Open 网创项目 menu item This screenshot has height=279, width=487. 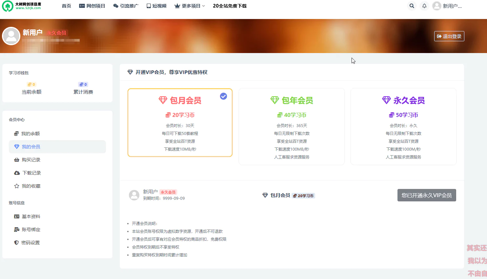(92, 6)
